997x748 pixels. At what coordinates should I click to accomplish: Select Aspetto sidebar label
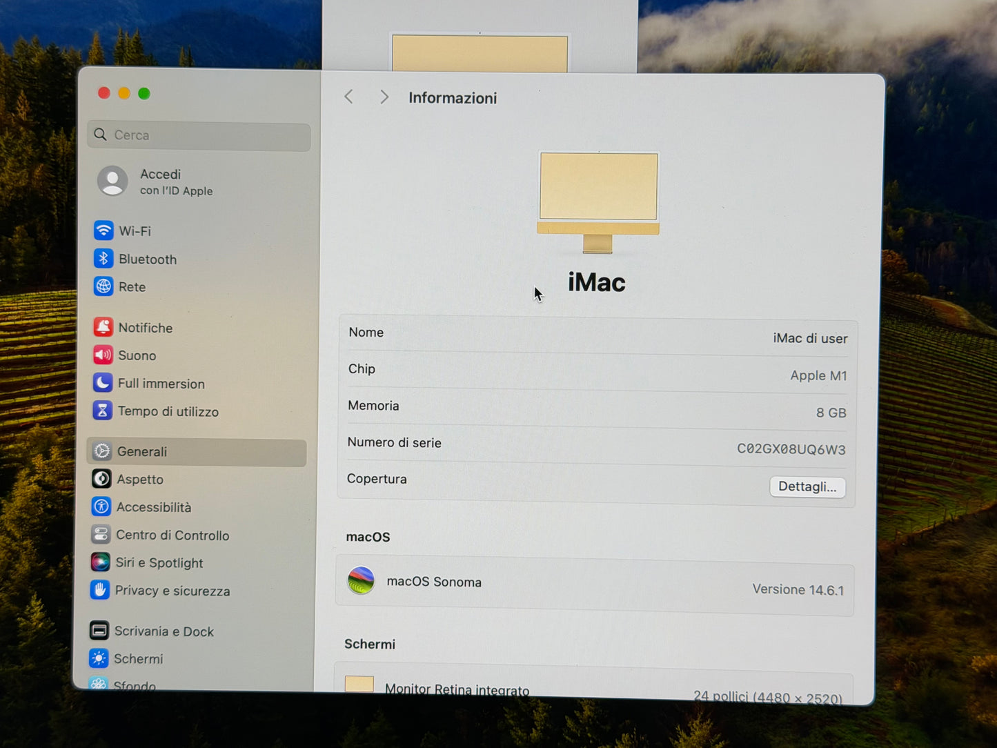pyautogui.click(x=139, y=480)
